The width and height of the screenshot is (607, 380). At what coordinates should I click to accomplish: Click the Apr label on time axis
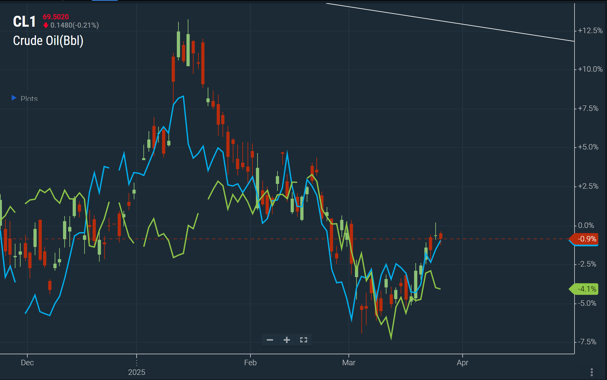[x=462, y=363]
